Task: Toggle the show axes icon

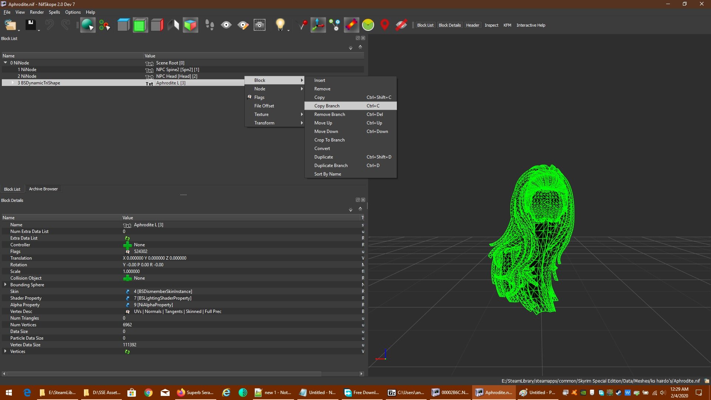Action: point(318,25)
